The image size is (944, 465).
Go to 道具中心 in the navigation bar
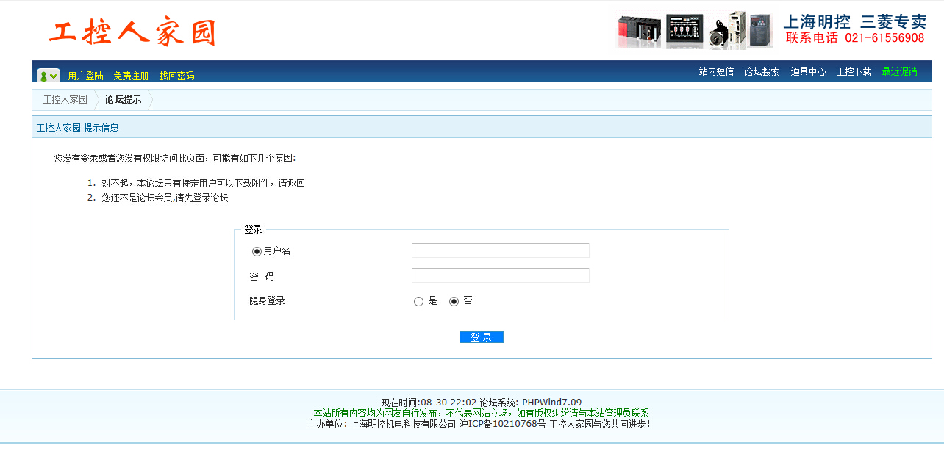808,72
